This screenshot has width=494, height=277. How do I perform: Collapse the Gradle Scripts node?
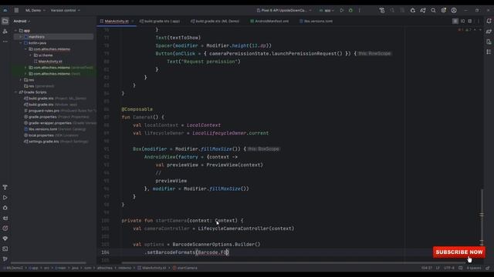pos(15,92)
